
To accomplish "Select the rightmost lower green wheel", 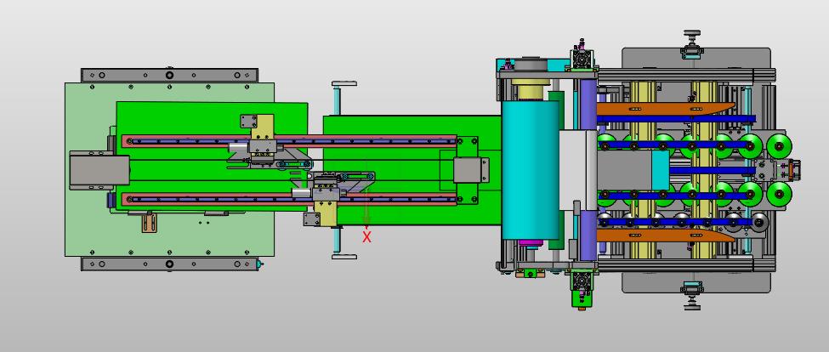I will [780, 195].
